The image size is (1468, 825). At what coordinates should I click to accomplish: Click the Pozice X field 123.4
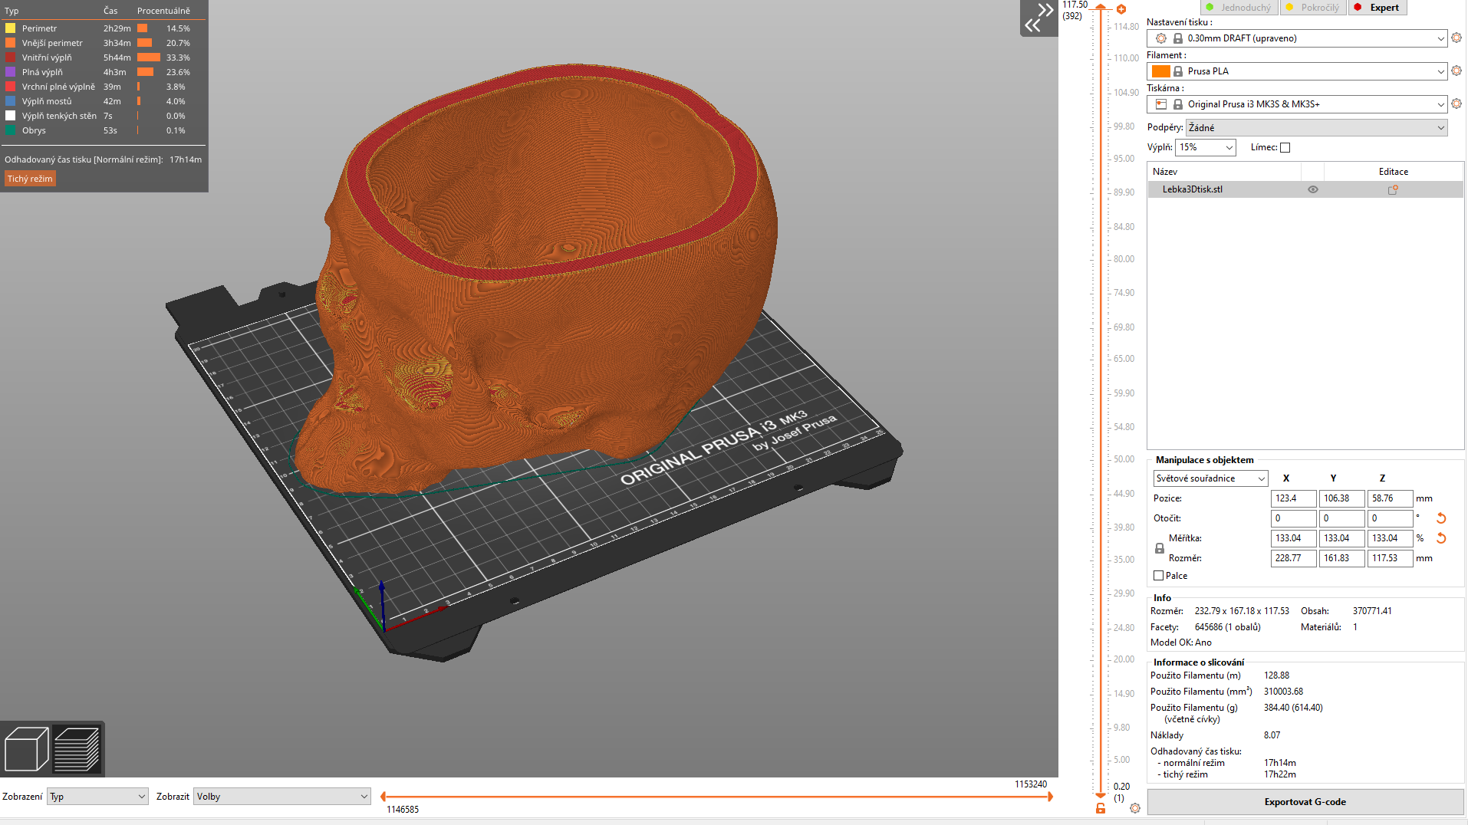(1293, 498)
